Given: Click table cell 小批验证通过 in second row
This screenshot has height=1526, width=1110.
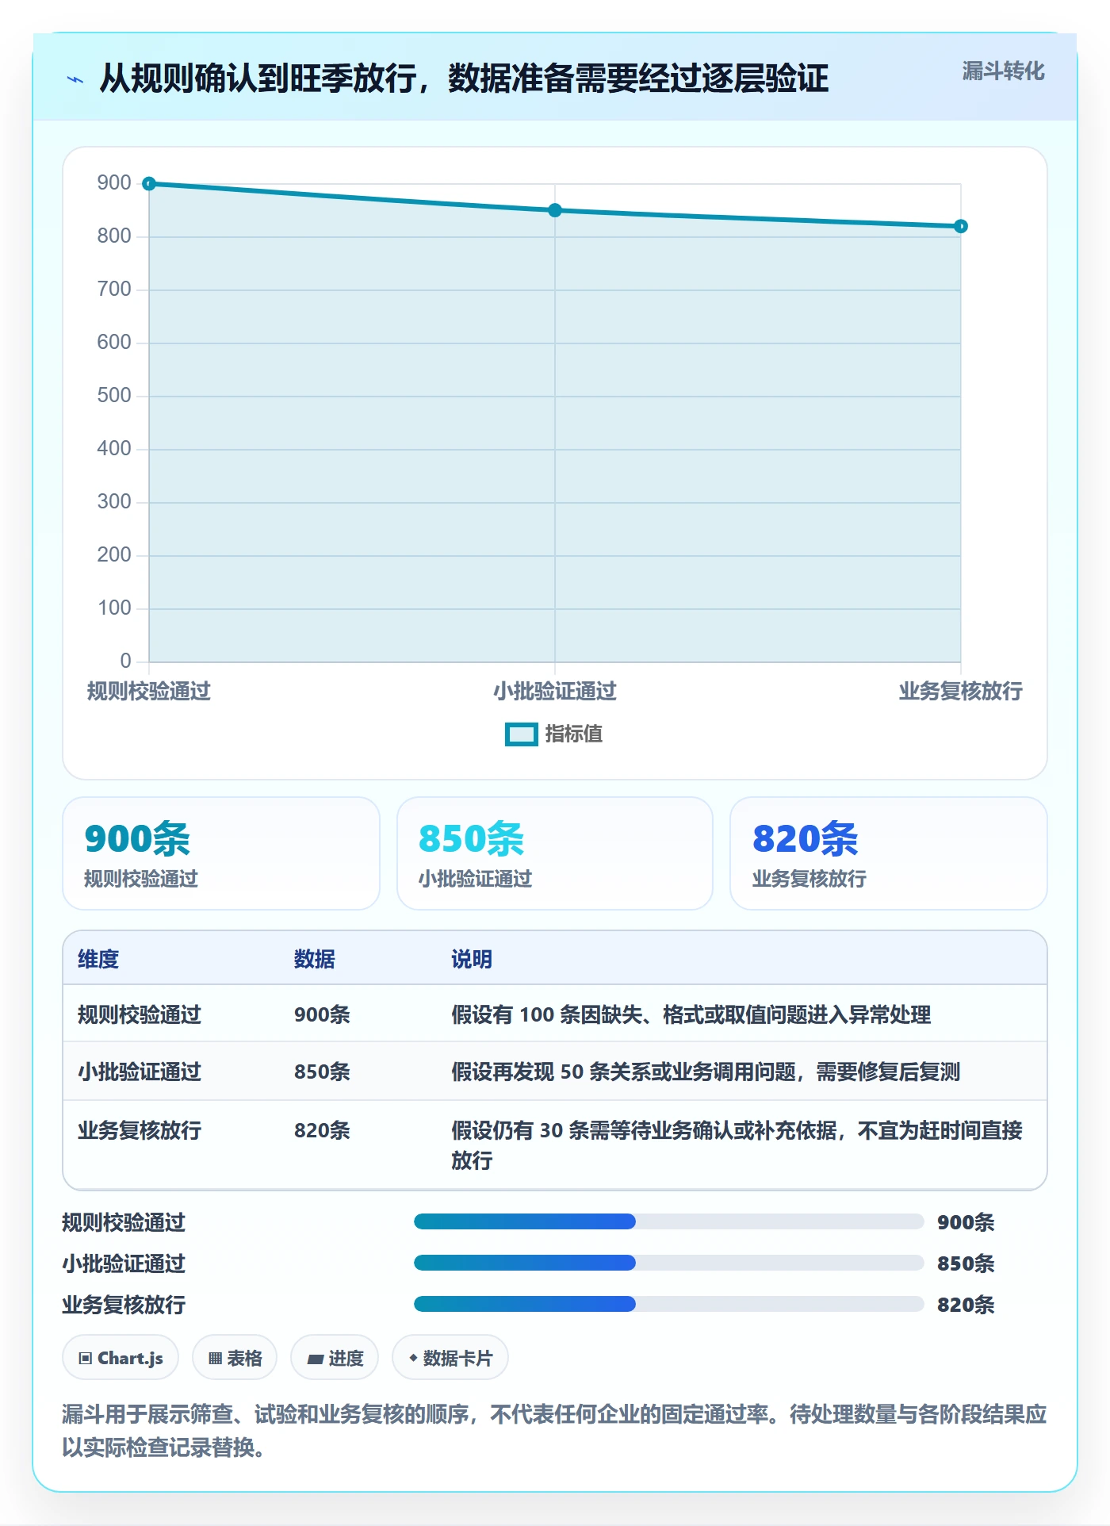Looking at the screenshot, I should 140,1072.
